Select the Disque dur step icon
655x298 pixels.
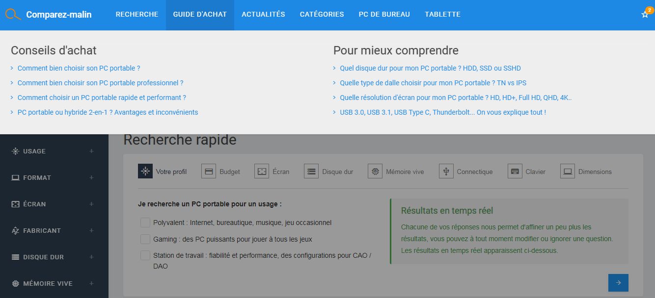pyautogui.click(x=311, y=171)
